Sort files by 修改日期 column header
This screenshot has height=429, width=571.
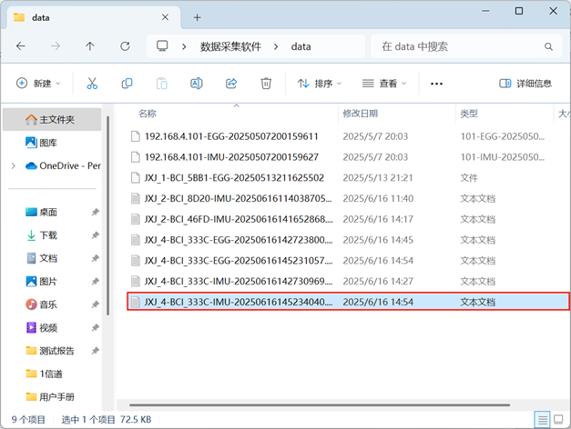click(362, 114)
